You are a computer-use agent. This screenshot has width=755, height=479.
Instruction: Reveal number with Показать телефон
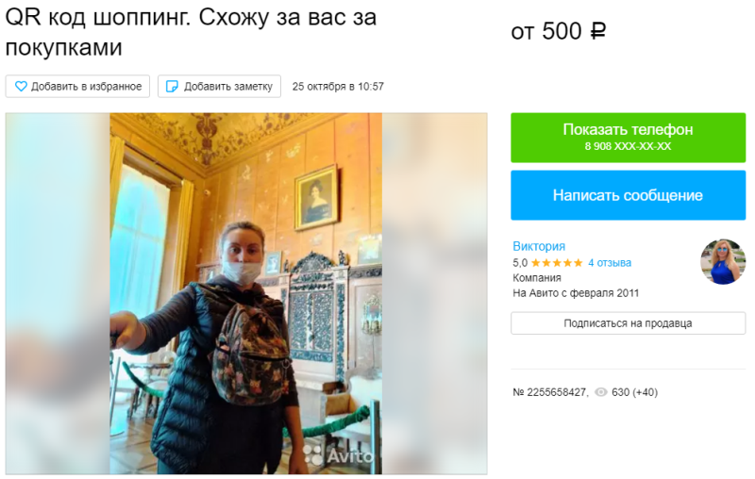(x=628, y=138)
